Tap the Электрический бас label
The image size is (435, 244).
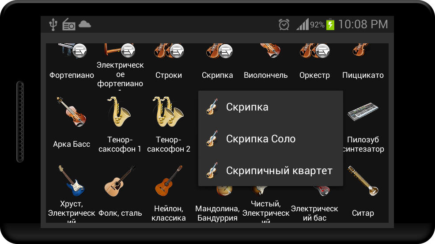314,213
